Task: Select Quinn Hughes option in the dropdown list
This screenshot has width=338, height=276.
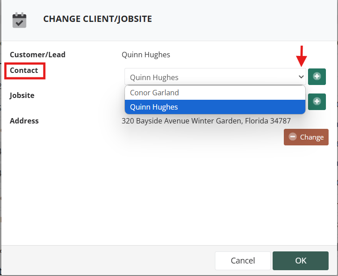Action: pyautogui.click(x=215, y=107)
